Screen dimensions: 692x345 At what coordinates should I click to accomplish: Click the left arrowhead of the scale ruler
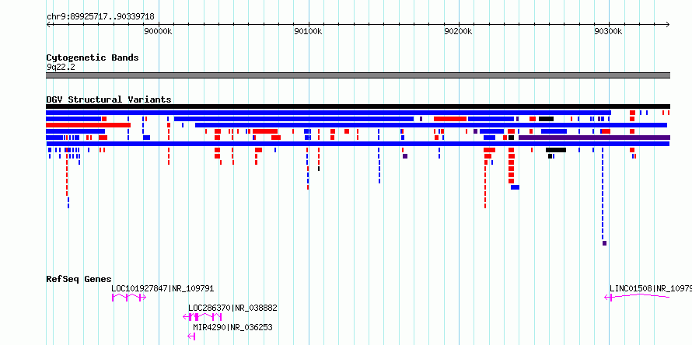click(x=48, y=24)
